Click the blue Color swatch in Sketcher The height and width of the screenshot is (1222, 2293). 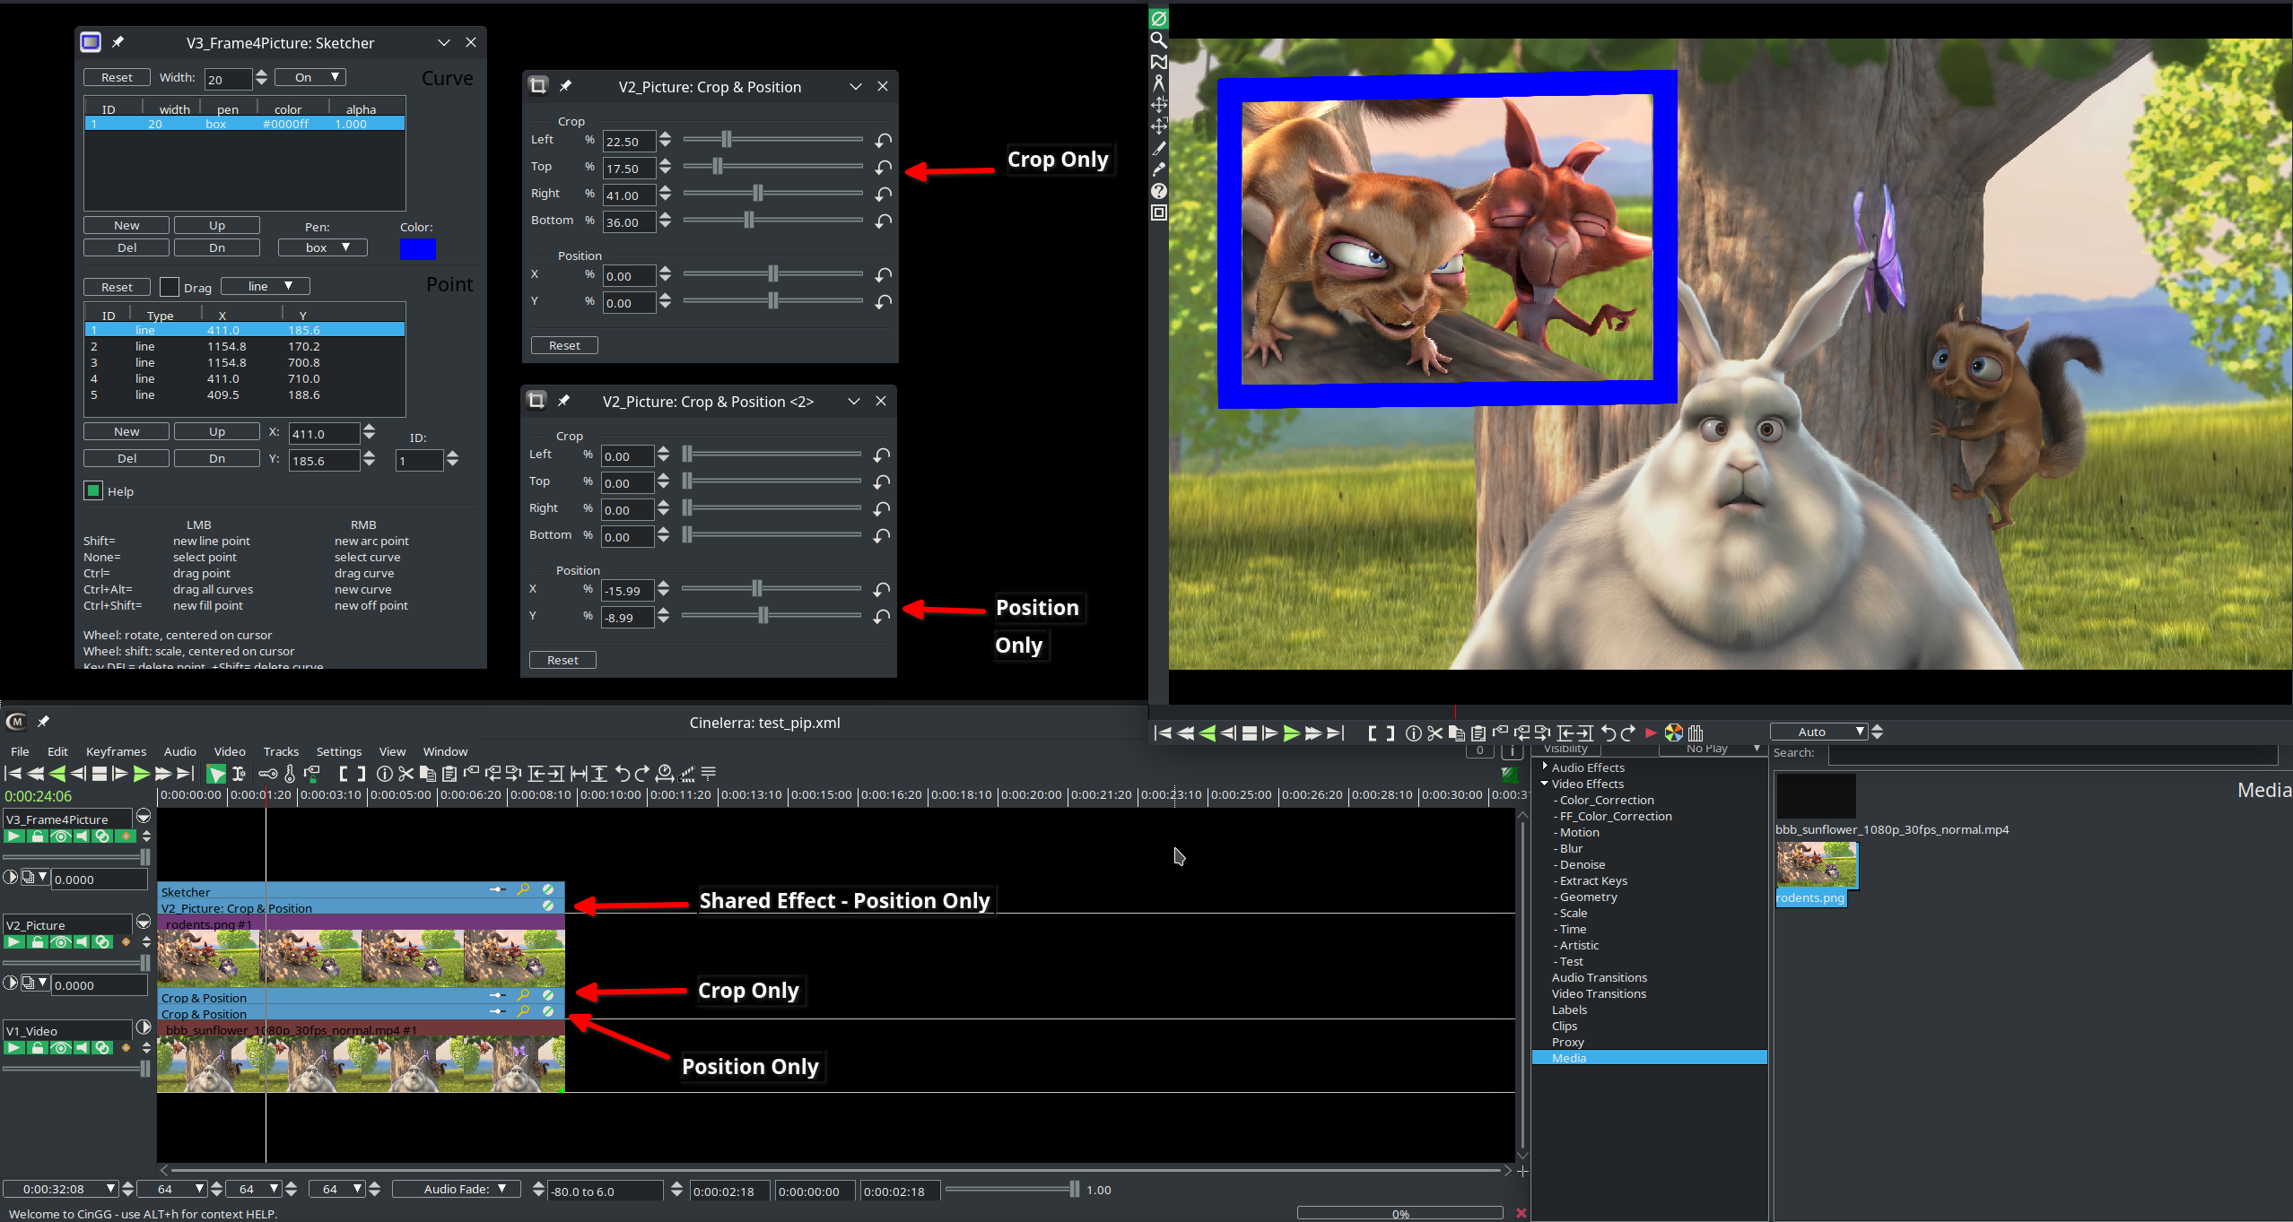coord(417,248)
